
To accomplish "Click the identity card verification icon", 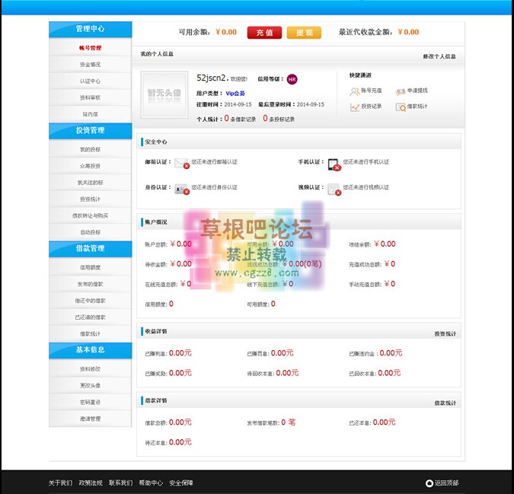I will (180, 188).
